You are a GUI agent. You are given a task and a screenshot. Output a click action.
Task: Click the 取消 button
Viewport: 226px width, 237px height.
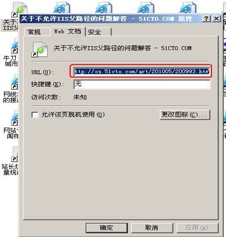click(152, 227)
